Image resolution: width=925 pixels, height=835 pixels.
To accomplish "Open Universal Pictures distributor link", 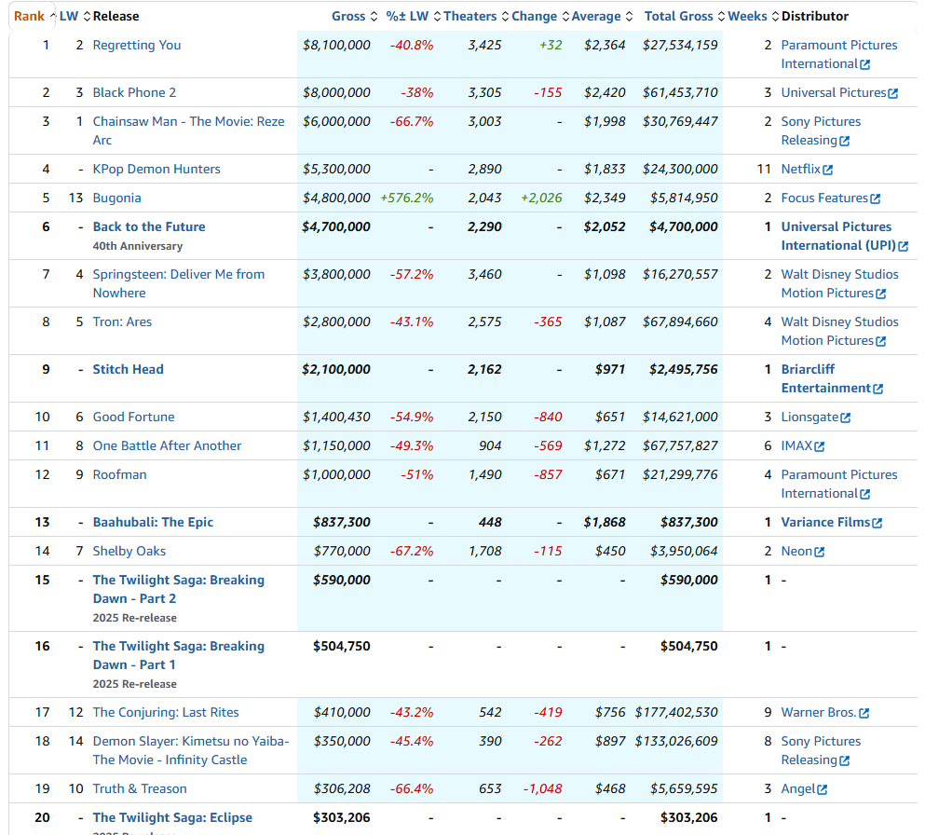I will pyautogui.click(x=834, y=92).
